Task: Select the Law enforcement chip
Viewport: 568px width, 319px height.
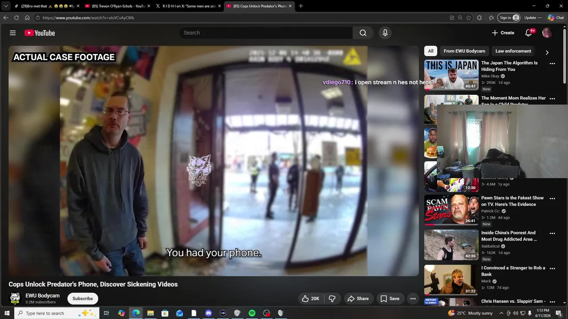Action: (513, 51)
